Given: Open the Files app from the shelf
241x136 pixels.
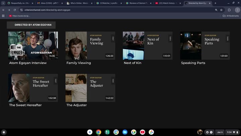Looking at the screenshot, I should (x=125, y=132).
